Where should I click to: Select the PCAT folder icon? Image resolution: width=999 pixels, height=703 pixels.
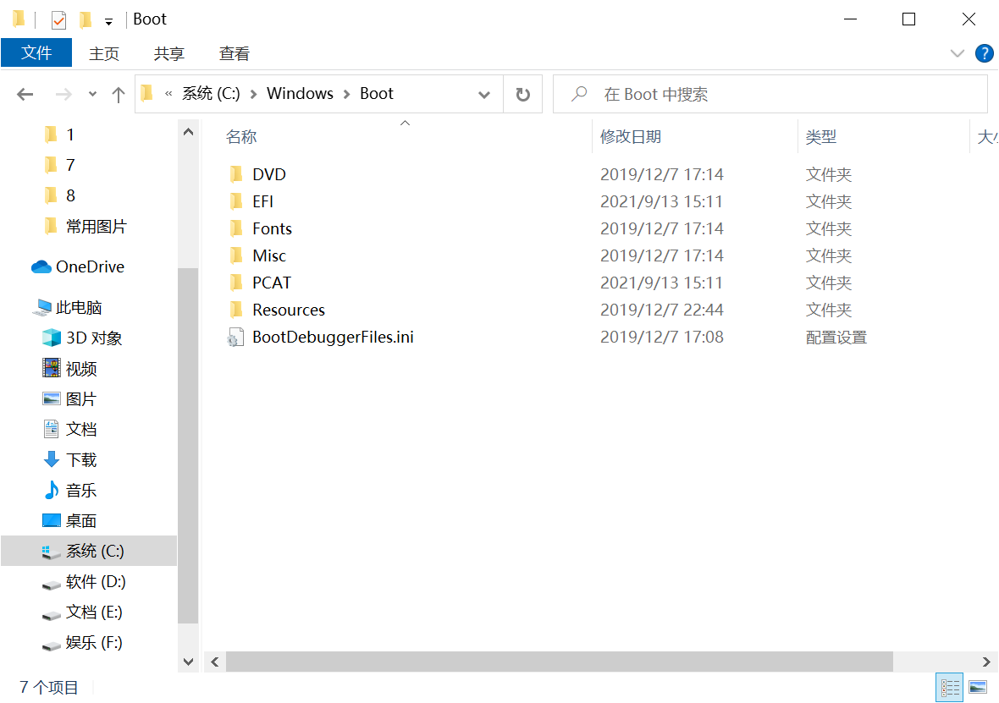235,282
